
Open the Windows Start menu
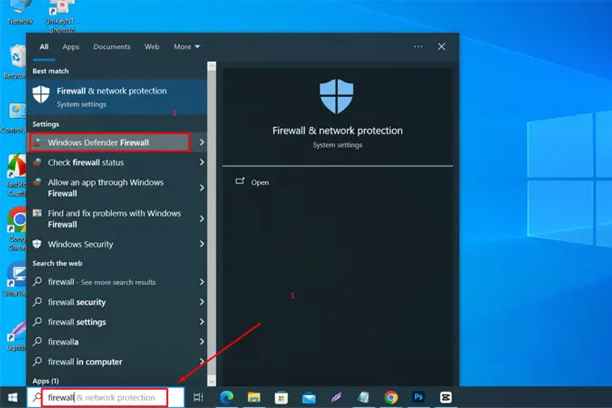pyautogui.click(x=13, y=397)
